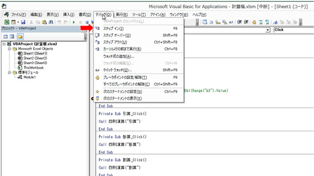Click the Redo arrow icon
The image size is (314, 176).
(x=65, y=22)
